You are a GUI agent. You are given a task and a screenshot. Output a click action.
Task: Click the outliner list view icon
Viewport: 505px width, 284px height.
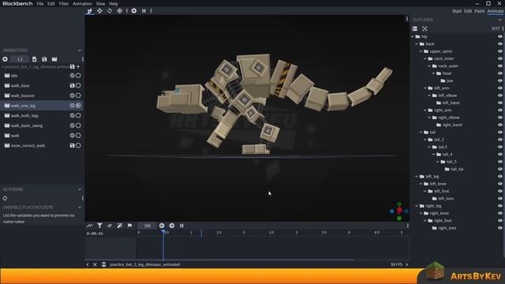[415, 28]
